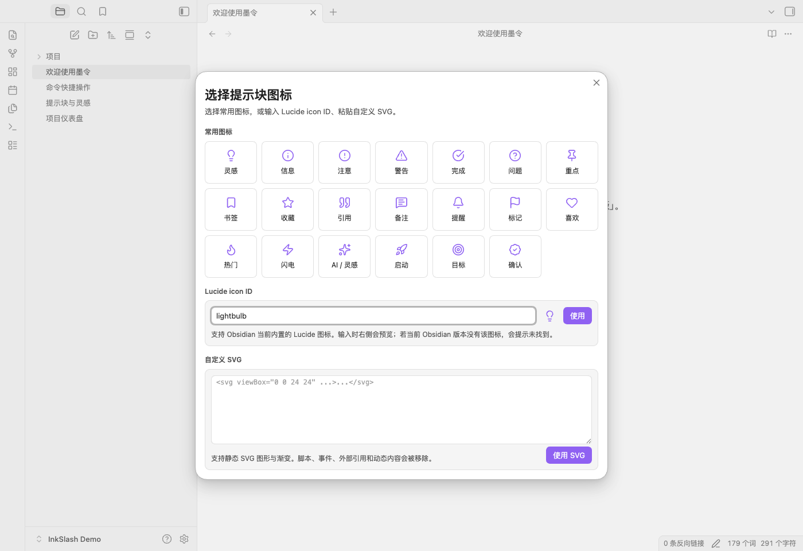Open help from sidebar footer

[x=167, y=539]
